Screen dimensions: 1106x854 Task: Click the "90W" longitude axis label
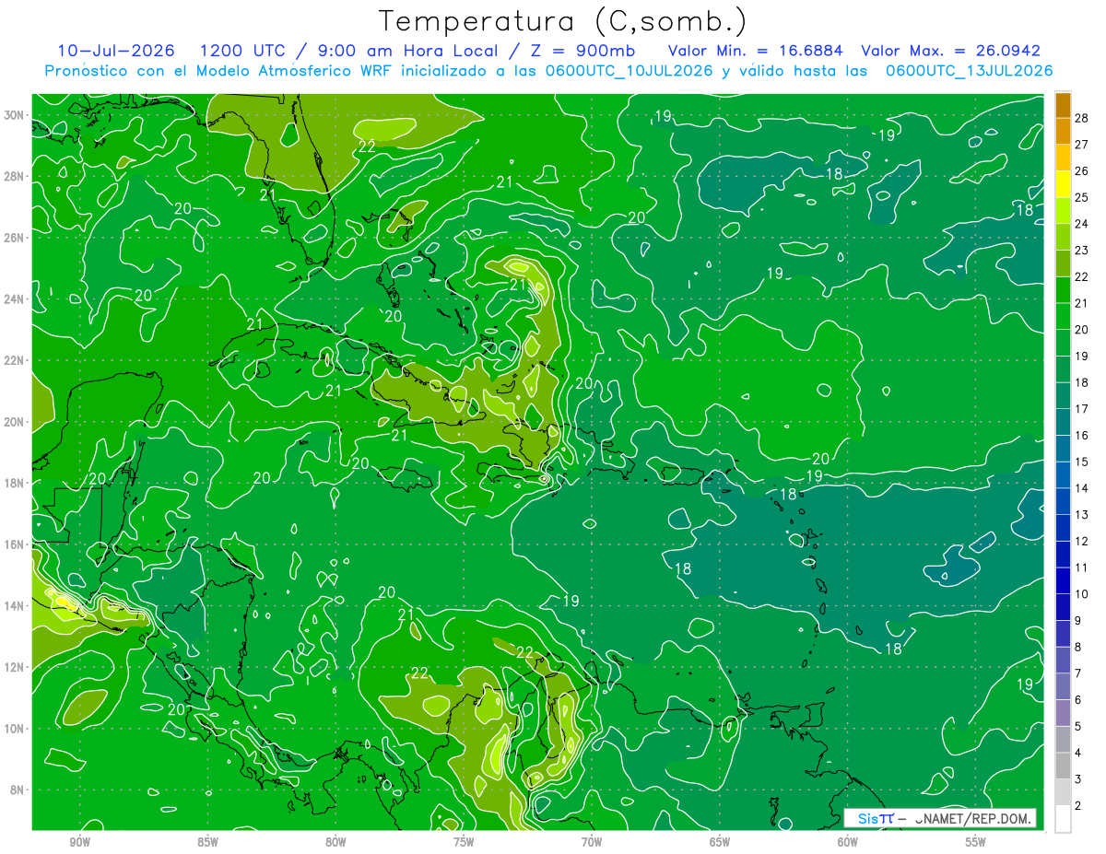(x=79, y=842)
